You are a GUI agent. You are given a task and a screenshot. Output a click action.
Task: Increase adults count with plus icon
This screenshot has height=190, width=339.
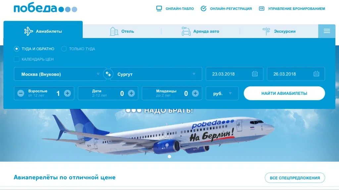pos(67,93)
